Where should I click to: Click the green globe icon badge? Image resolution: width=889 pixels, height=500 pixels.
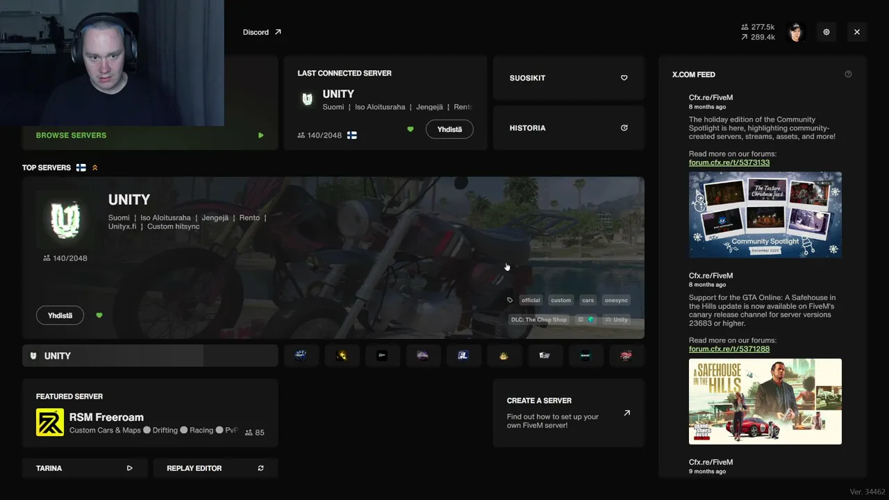[x=591, y=319]
